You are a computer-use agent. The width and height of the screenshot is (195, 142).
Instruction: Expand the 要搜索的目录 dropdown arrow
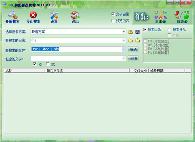(124, 40)
